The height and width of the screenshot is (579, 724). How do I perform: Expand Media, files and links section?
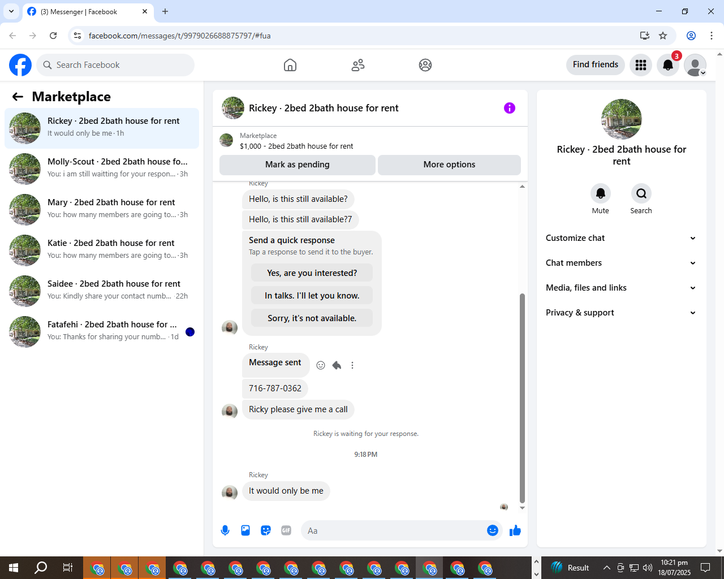coord(621,288)
